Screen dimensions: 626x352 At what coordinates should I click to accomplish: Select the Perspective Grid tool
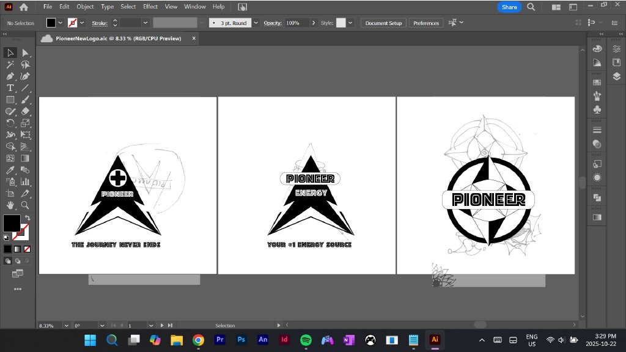pos(25,147)
